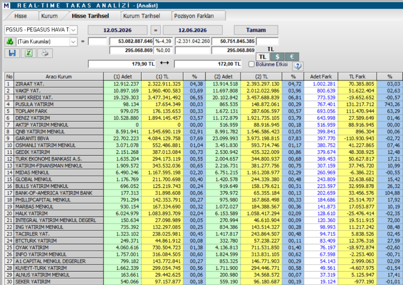Viewport: 403px width, 285px height.
Task: Open the help question mark icon
Action: pyautogui.click(x=298, y=66)
